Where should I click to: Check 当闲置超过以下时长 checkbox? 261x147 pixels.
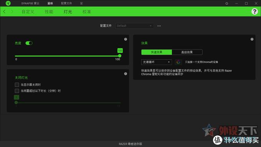click(x=17, y=91)
